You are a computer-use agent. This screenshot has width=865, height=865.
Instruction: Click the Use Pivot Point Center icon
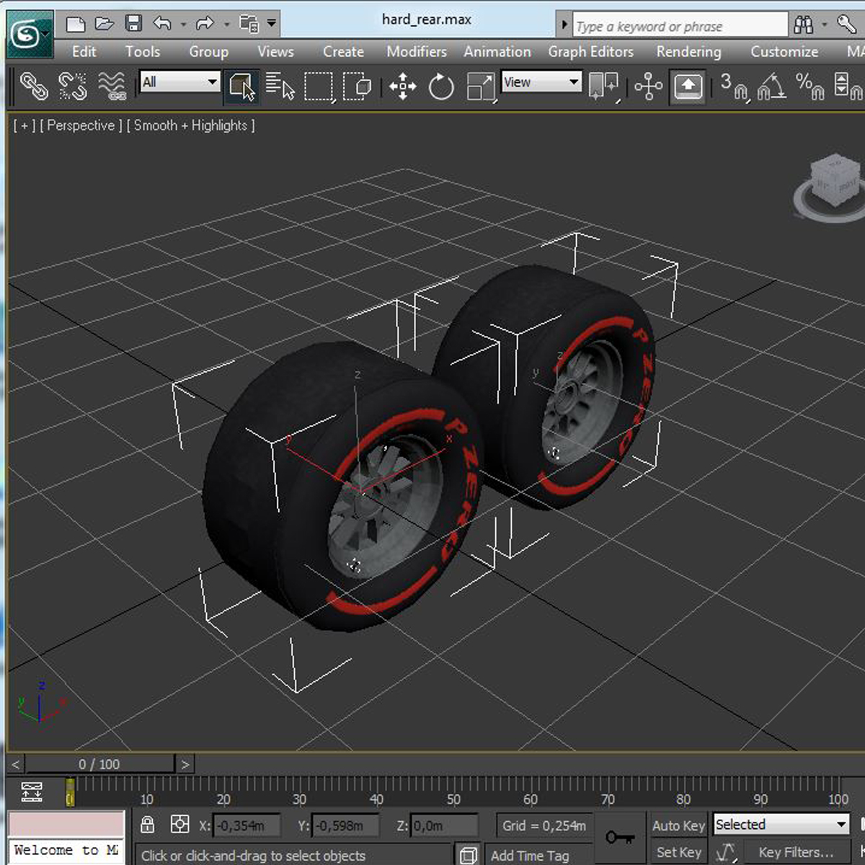[x=604, y=86]
